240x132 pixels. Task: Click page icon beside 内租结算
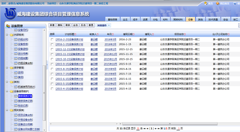click(15, 58)
